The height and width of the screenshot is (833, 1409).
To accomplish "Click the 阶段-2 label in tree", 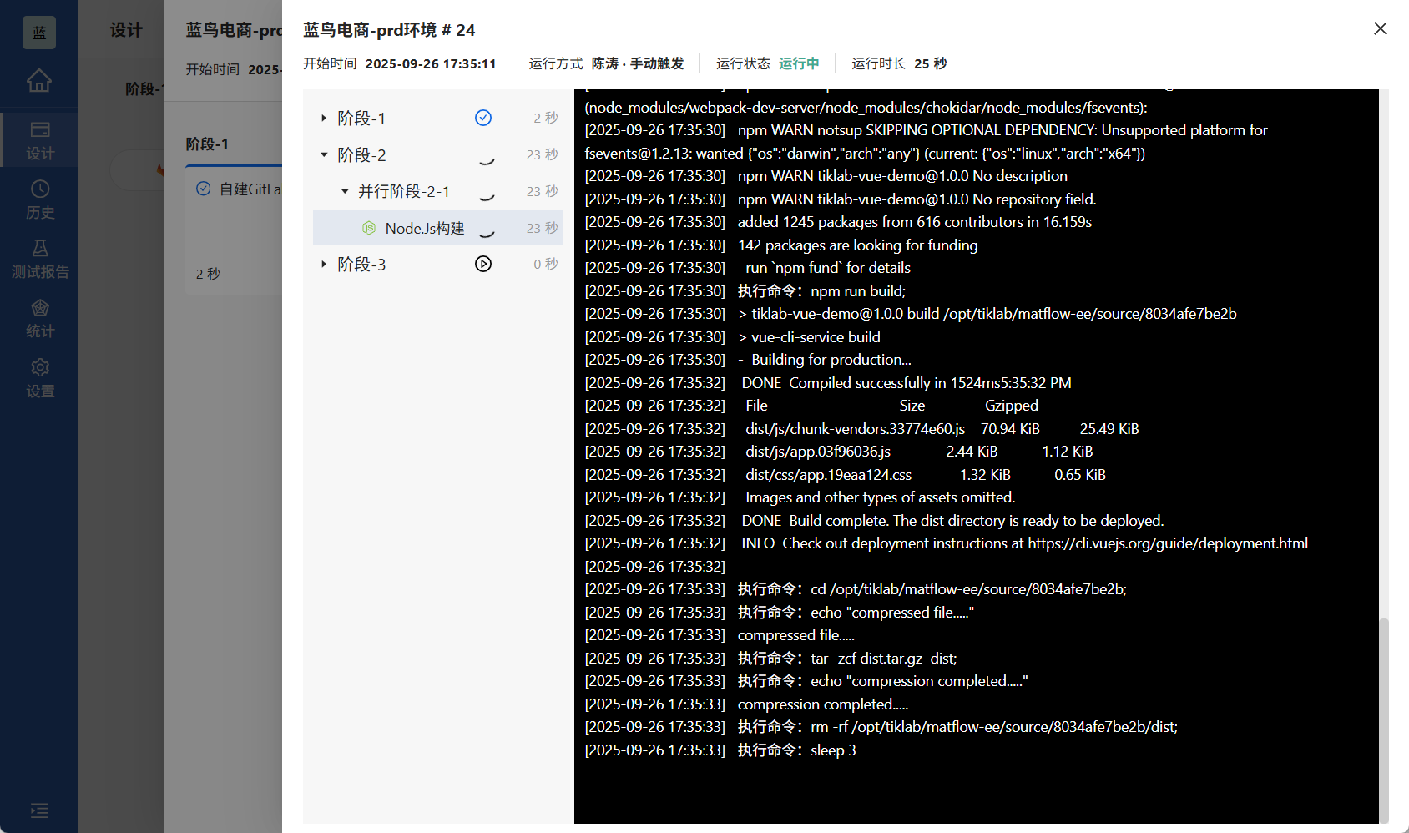I will click(x=361, y=154).
